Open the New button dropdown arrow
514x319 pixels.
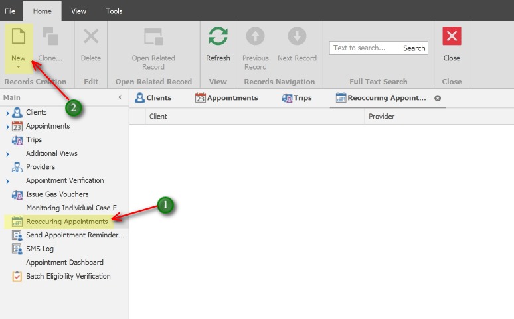click(19, 67)
